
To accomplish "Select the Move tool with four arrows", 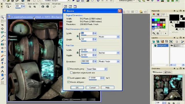I will (x=2, y=29).
